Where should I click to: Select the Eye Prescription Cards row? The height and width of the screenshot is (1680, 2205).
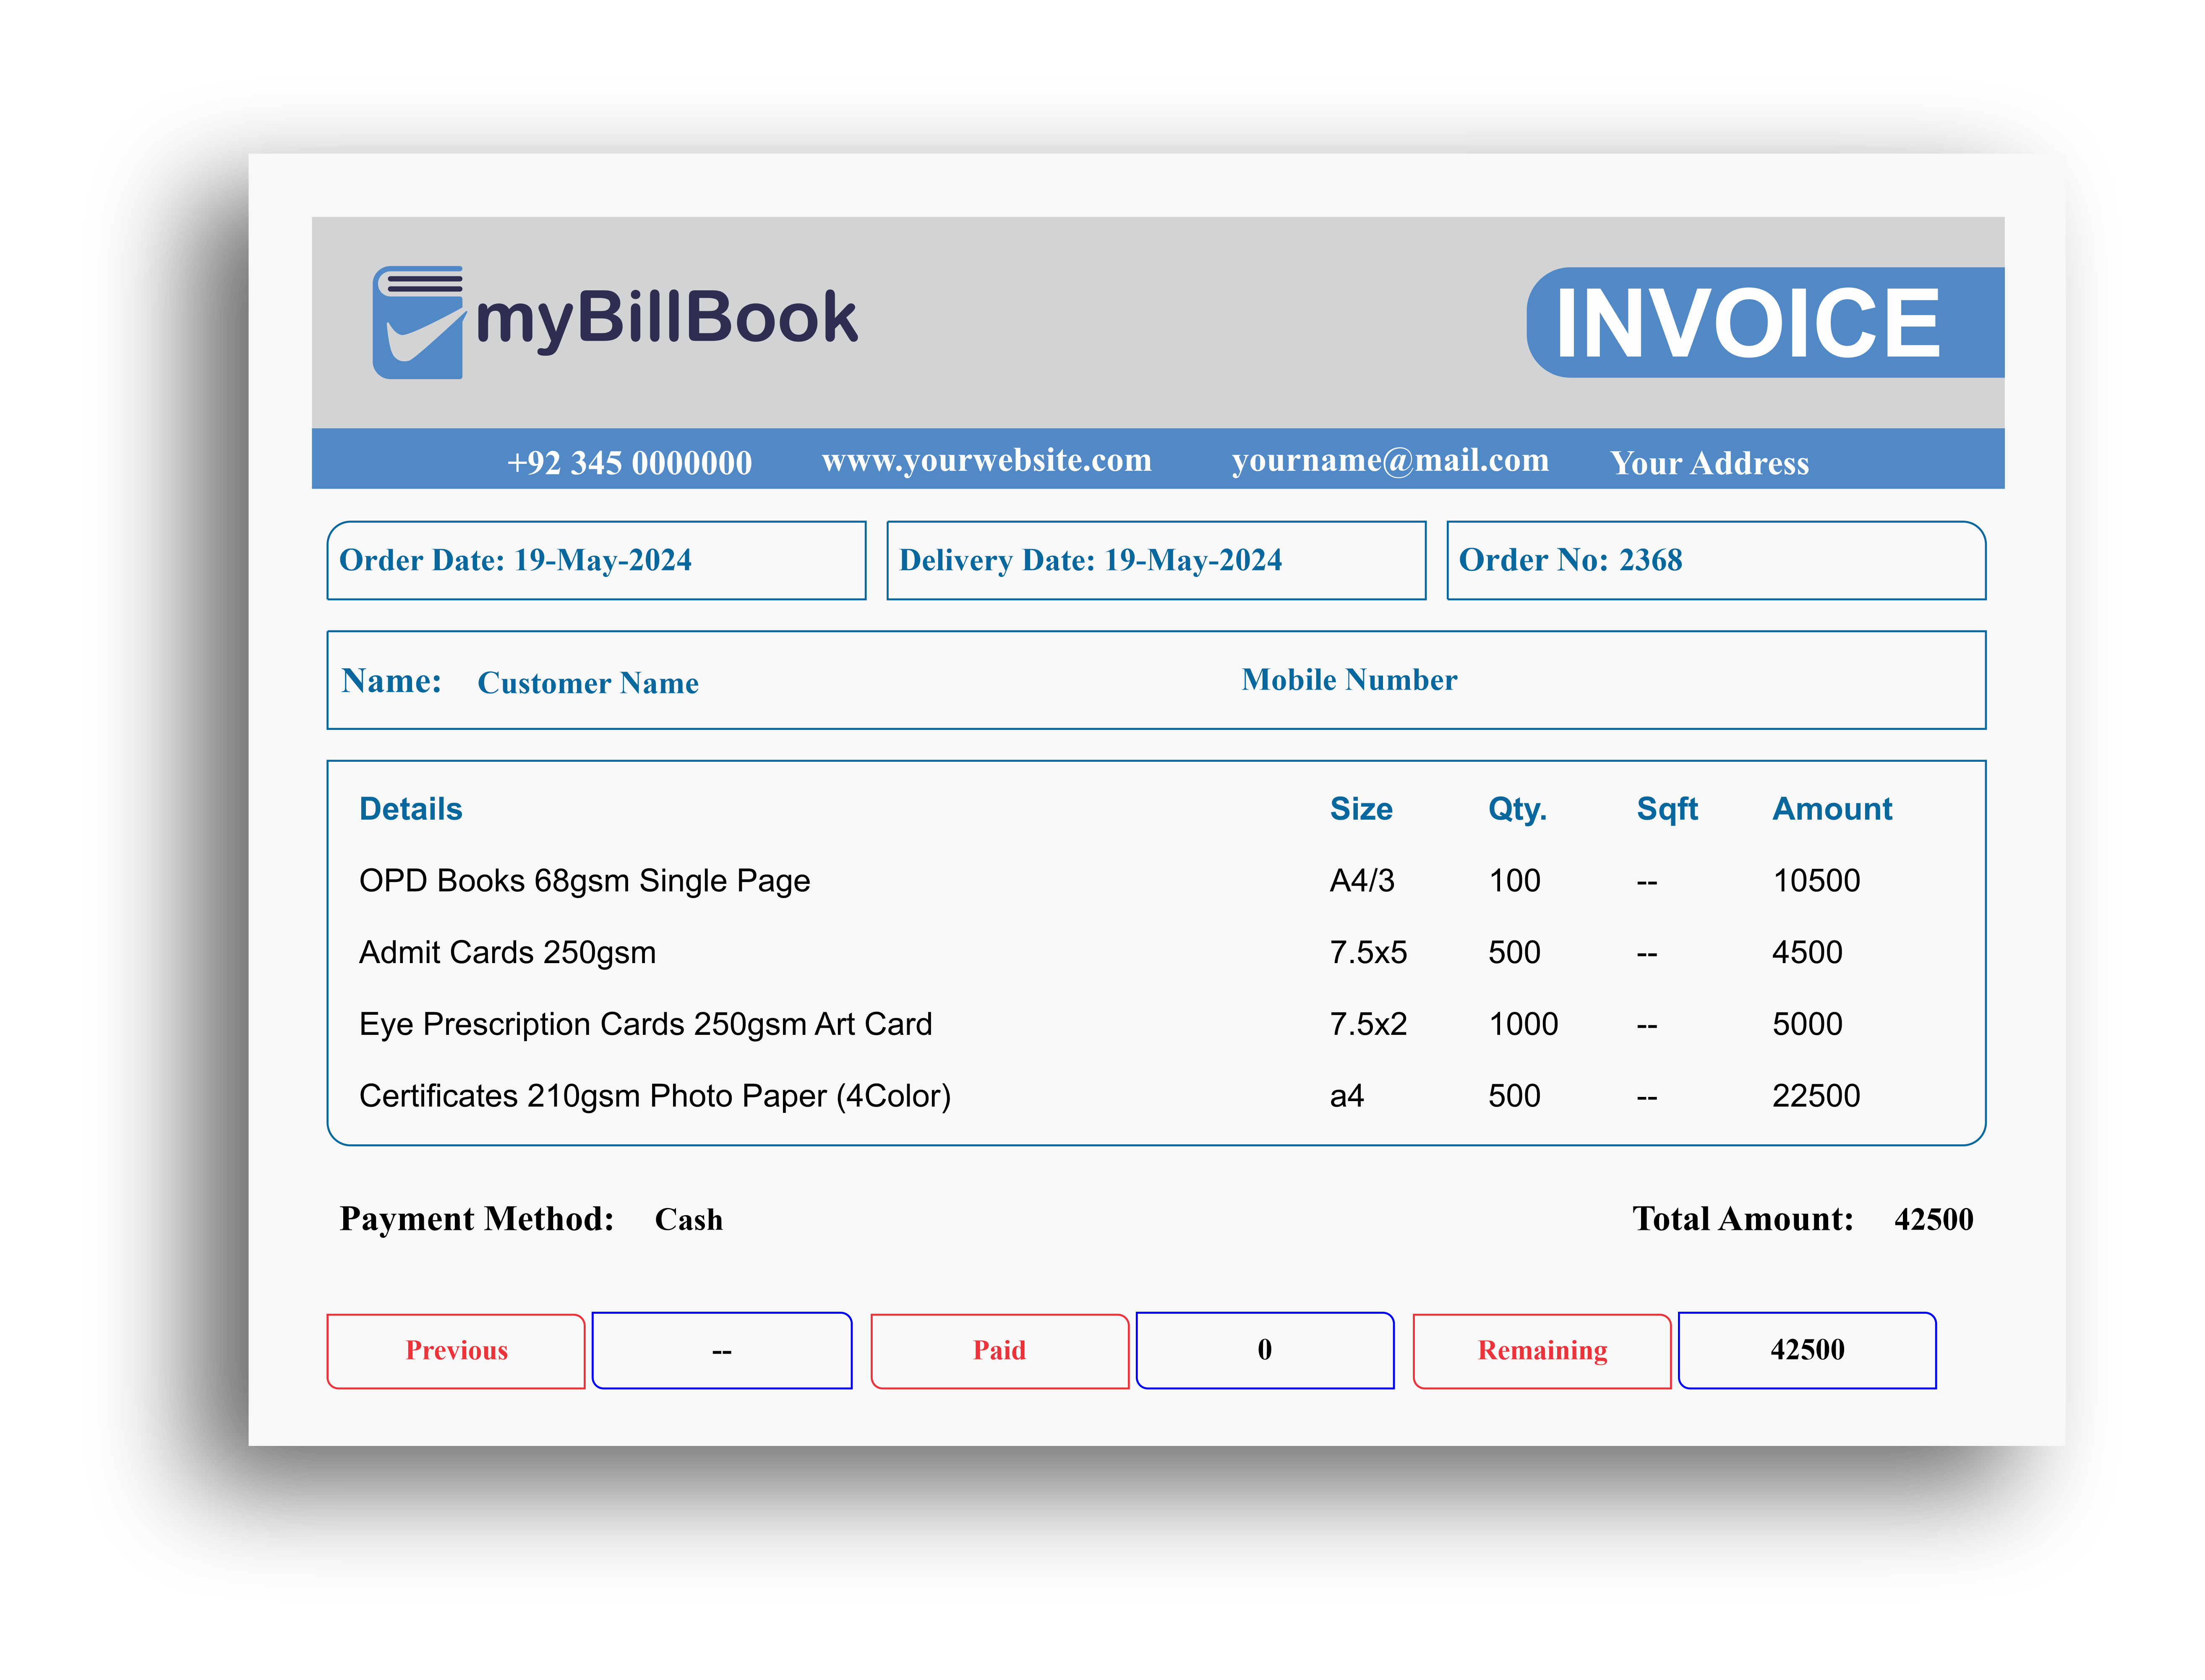click(645, 1024)
